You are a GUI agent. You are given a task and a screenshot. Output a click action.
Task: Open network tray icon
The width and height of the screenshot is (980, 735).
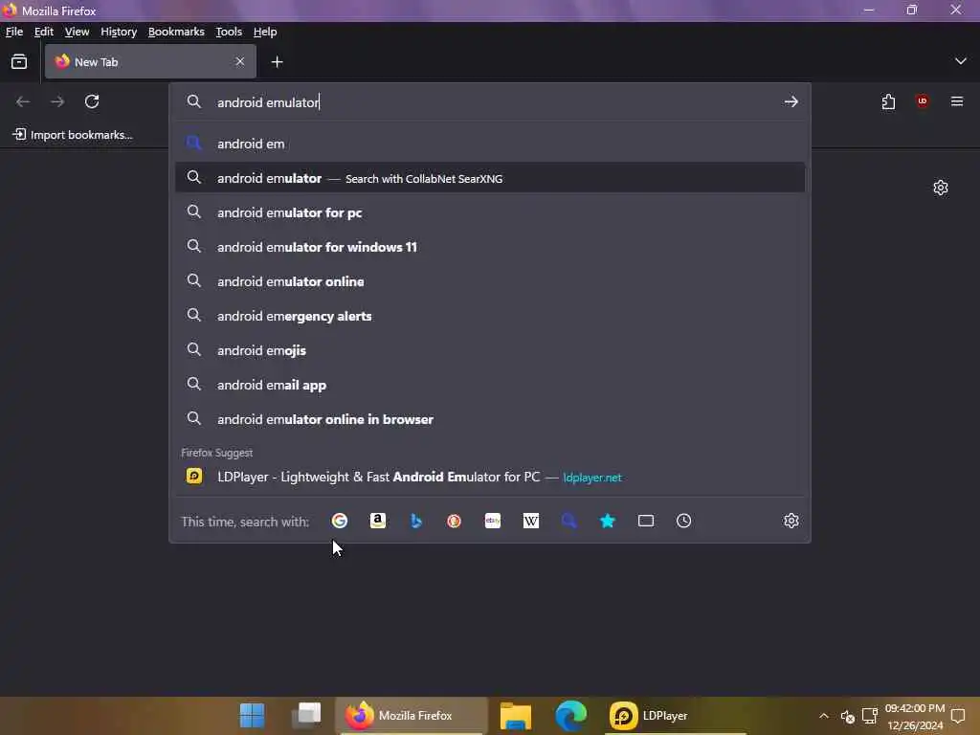click(x=869, y=716)
